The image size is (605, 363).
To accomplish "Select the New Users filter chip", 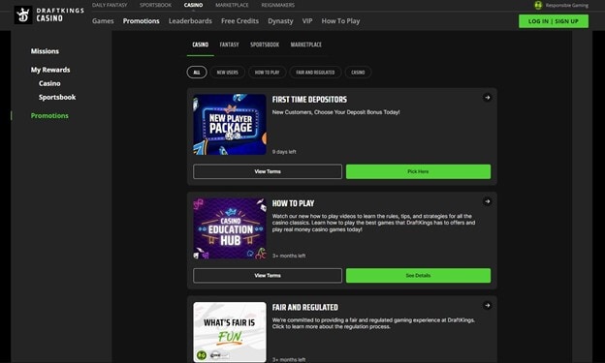I will click(x=227, y=72).
